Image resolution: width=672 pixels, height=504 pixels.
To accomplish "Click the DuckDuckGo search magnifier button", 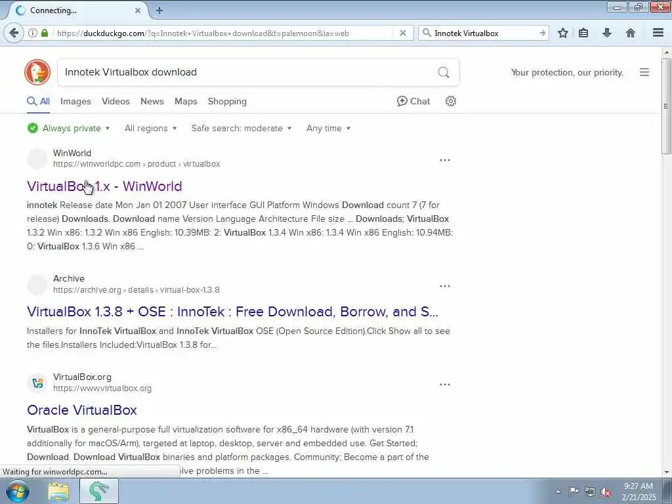I will point(444,72).
